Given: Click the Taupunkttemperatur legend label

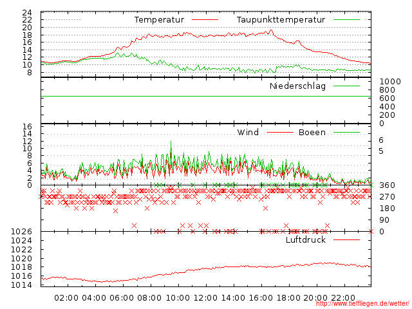Looking at the screenshot, I should coord(281,20).
